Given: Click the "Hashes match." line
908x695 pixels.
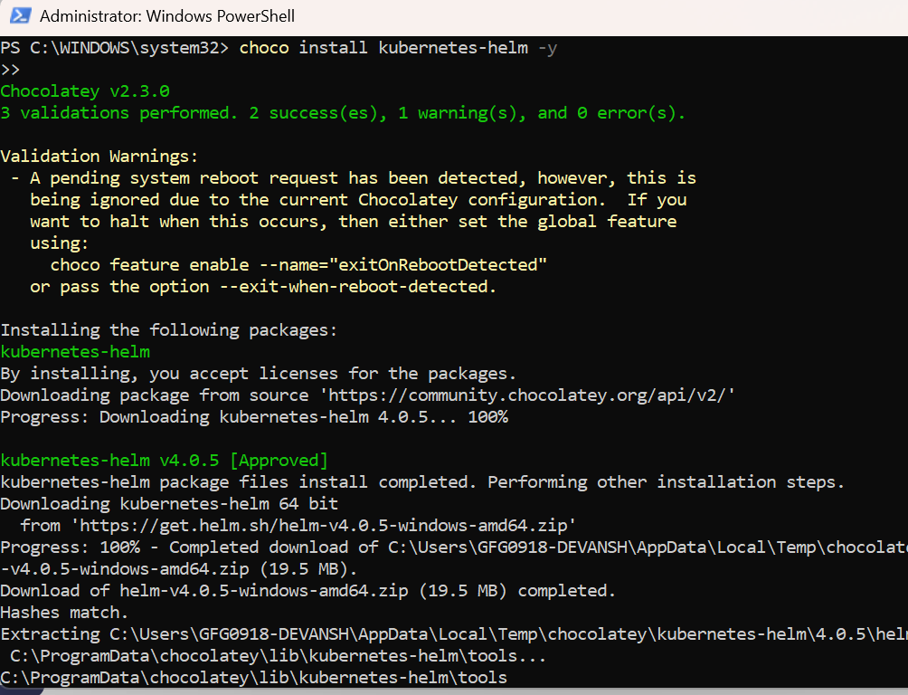Looking at the screenshot, I should point(65,613).
